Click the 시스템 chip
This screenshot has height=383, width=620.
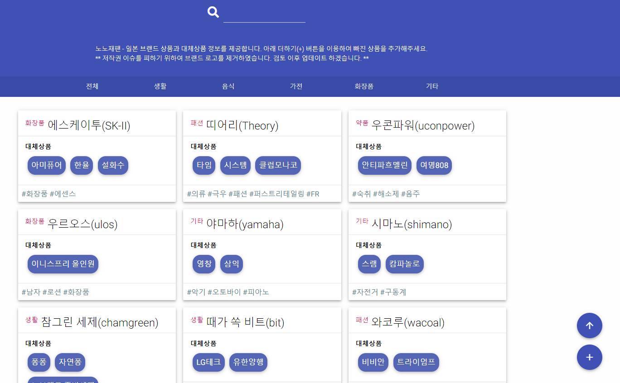coord(235,165)
